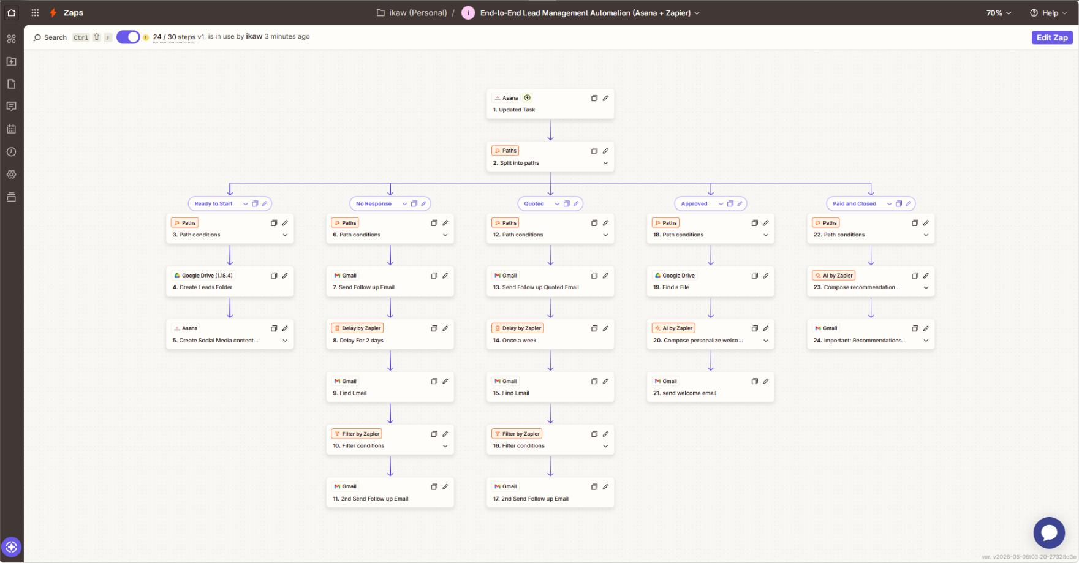Viewport: 1079px width, 563px height.
Task: Open the chat support bubble
Action: click(1049, 533)
